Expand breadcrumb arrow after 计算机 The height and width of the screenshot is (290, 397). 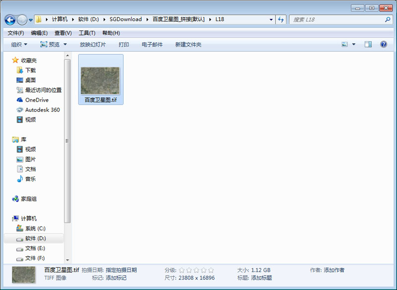click(x=72, y=19)
